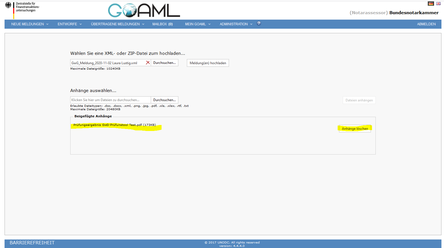Open the MAILBOX (0) page
The height and width of the screenshot is (248, 444).
(162, 24)
